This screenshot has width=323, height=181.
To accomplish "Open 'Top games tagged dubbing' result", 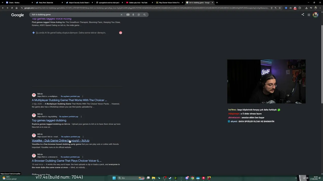I will [x=49, y=120].
